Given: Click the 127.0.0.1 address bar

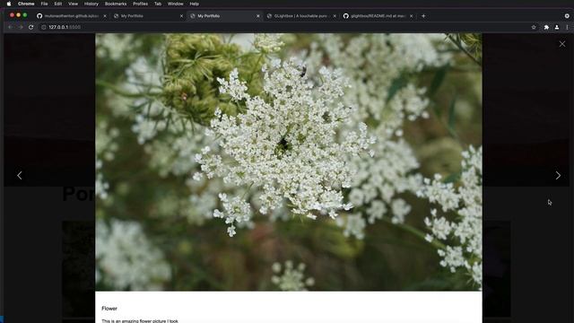Looking at the screenshot, I should 285,27.
